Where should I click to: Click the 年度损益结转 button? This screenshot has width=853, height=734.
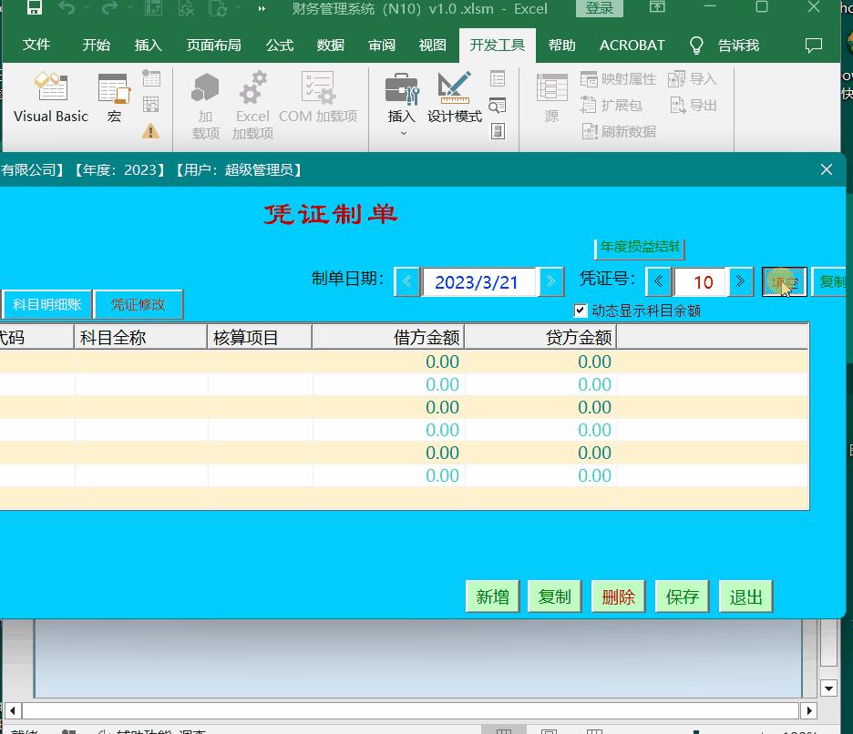639,247
